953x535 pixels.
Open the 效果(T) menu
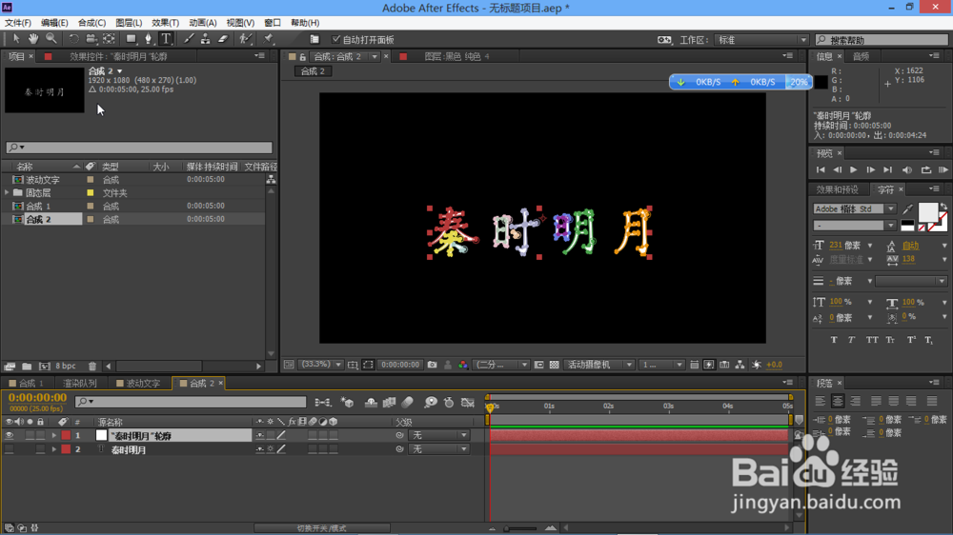coord(165,23)
